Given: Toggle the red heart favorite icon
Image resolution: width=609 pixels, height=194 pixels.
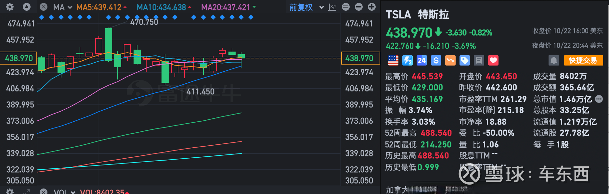Looking at the screenshot, I should coord(493,60).
